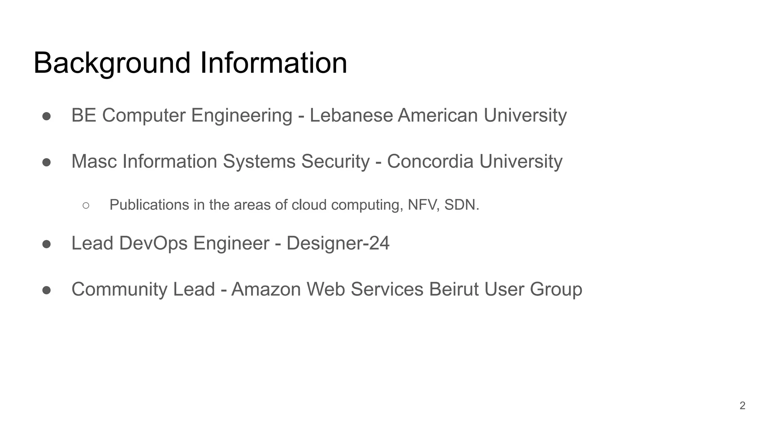Select the Masc Information Systems Security line
The height and width of the screenshot is (429, 763).
(317, 162)
